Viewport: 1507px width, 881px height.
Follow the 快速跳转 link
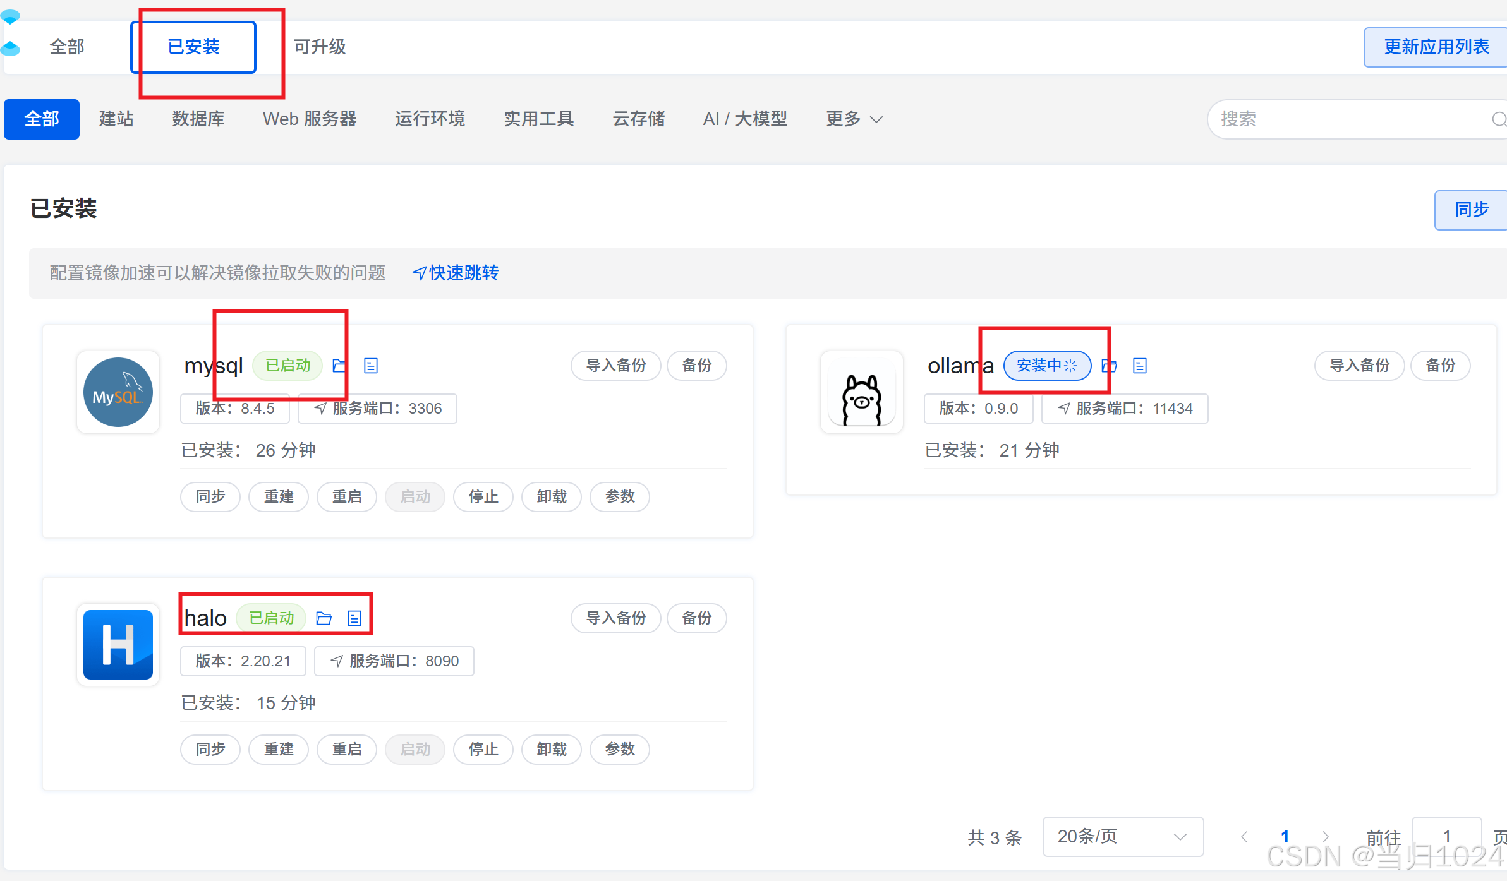click(456, 273)
